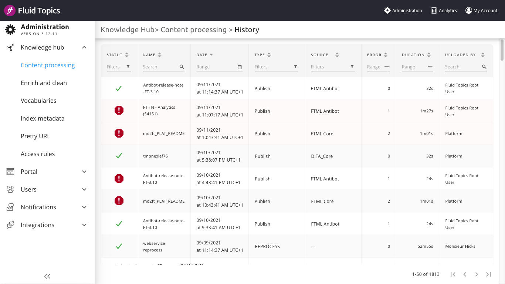The image size is (505, 284).
Task: Sort table by Statut column
Action: pos(127,55)
